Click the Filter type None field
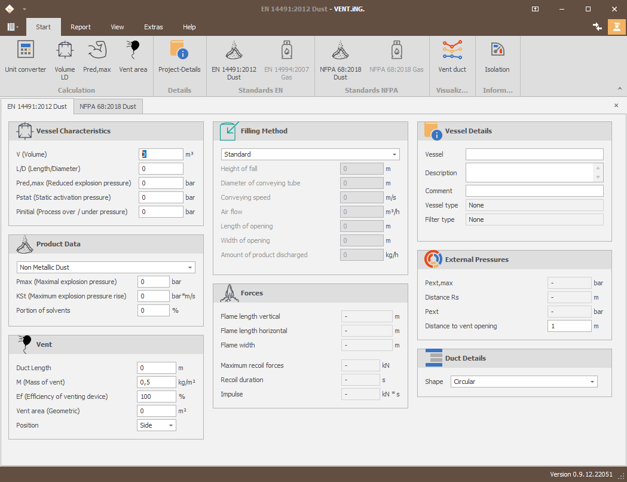Viewport: 627px width, 482px height. [534, 219]
